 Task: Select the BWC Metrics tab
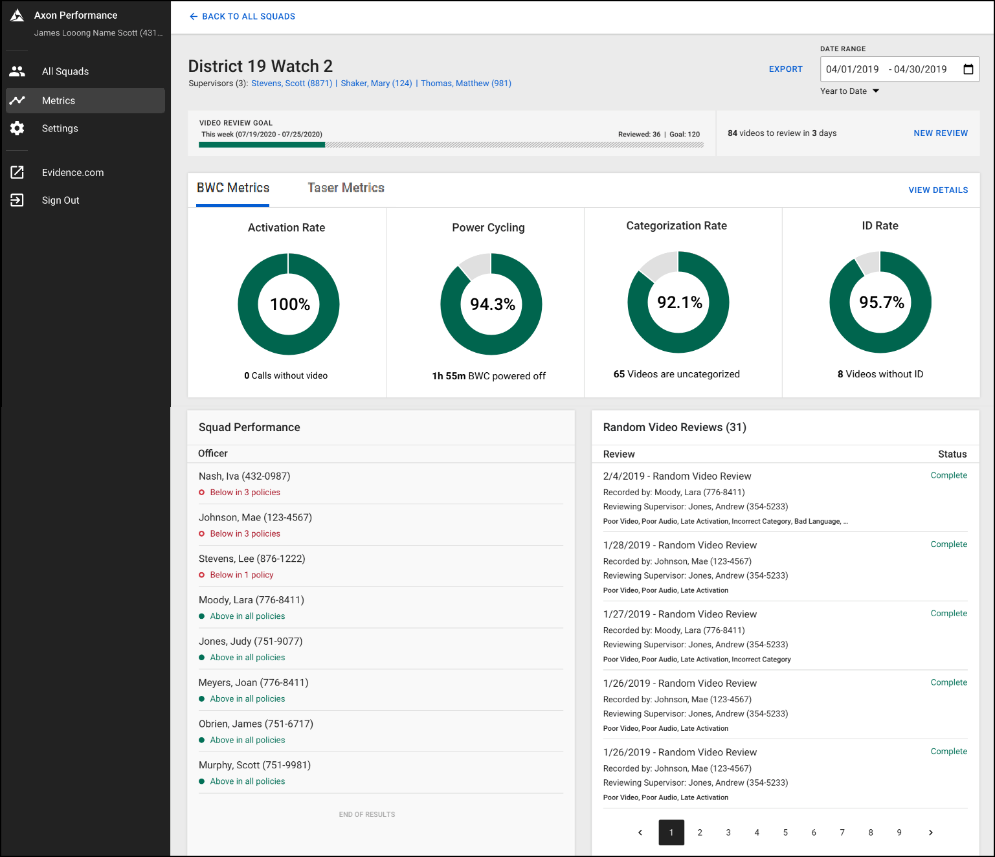(232, 188)
